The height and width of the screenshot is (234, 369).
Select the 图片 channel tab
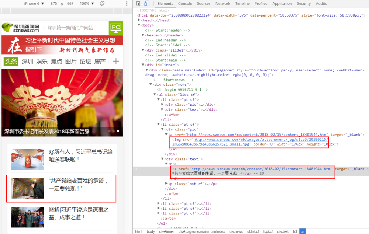71,61
